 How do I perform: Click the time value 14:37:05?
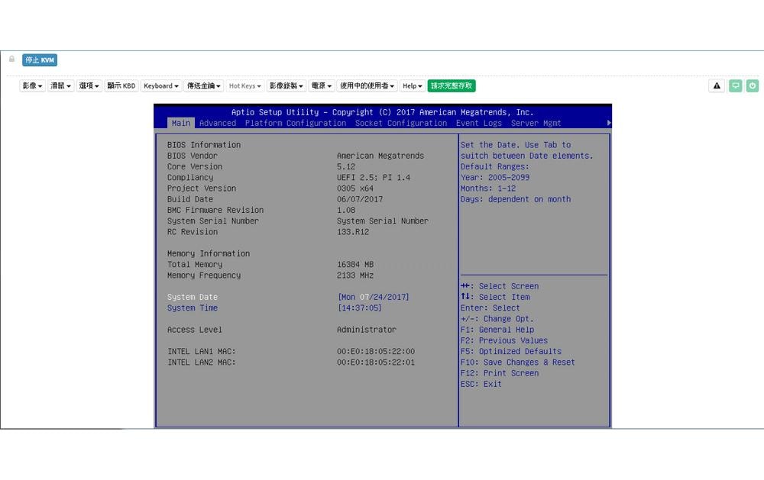(360, 308)
